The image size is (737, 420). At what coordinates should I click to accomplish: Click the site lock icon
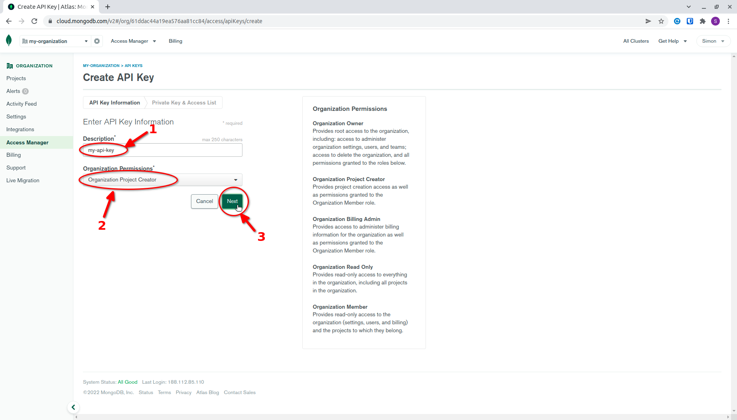50,21
